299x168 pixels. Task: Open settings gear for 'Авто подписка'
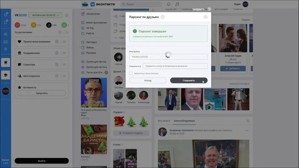(57, 76)
